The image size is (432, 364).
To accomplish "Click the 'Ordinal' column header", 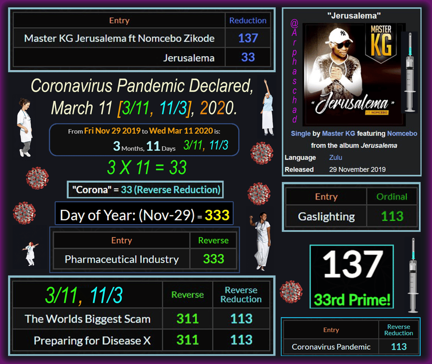I will coord(392,197).
